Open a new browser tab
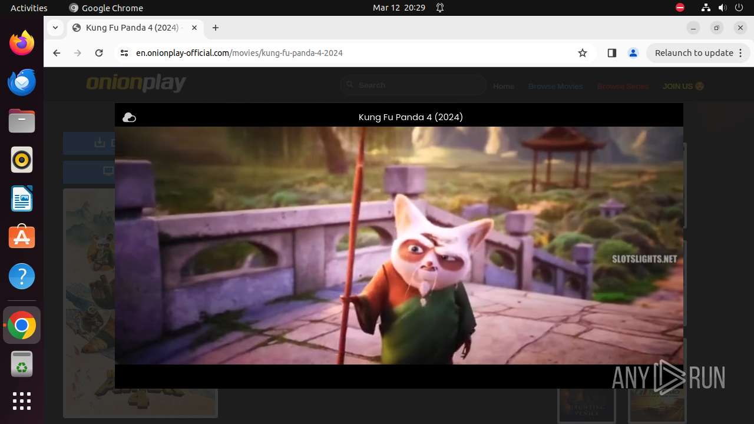This screenshot has height=424, width=754. click(x=216, y=28)
